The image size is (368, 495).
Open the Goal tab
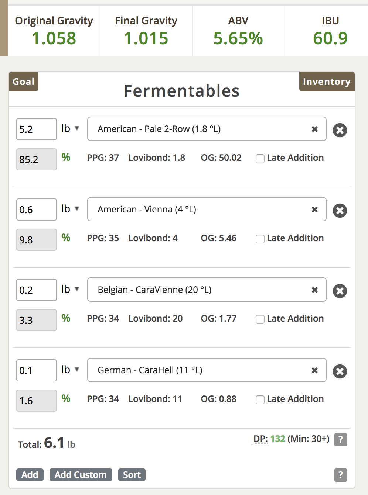tap(24, 82)
